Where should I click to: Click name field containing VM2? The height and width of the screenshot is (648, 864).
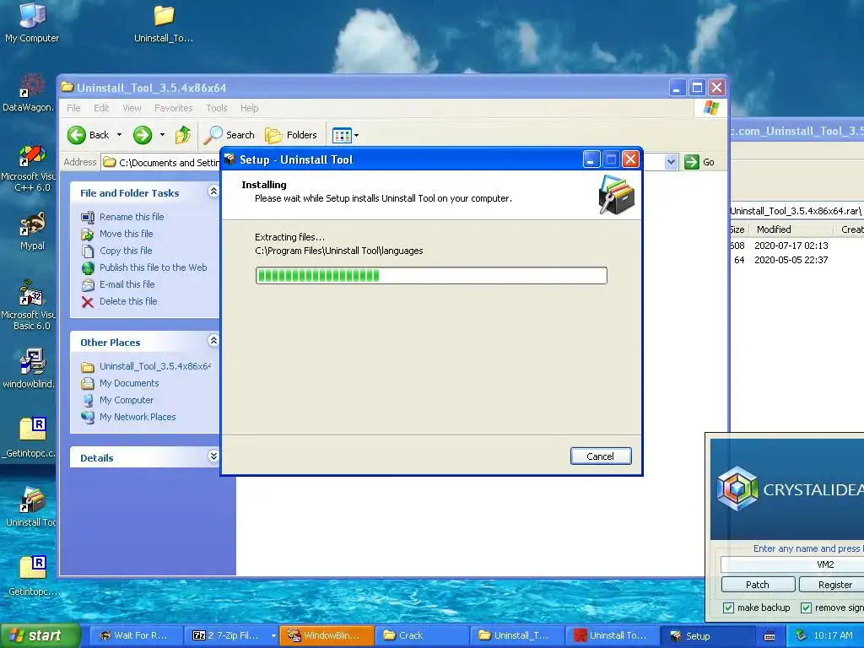(x=792, y=564)
